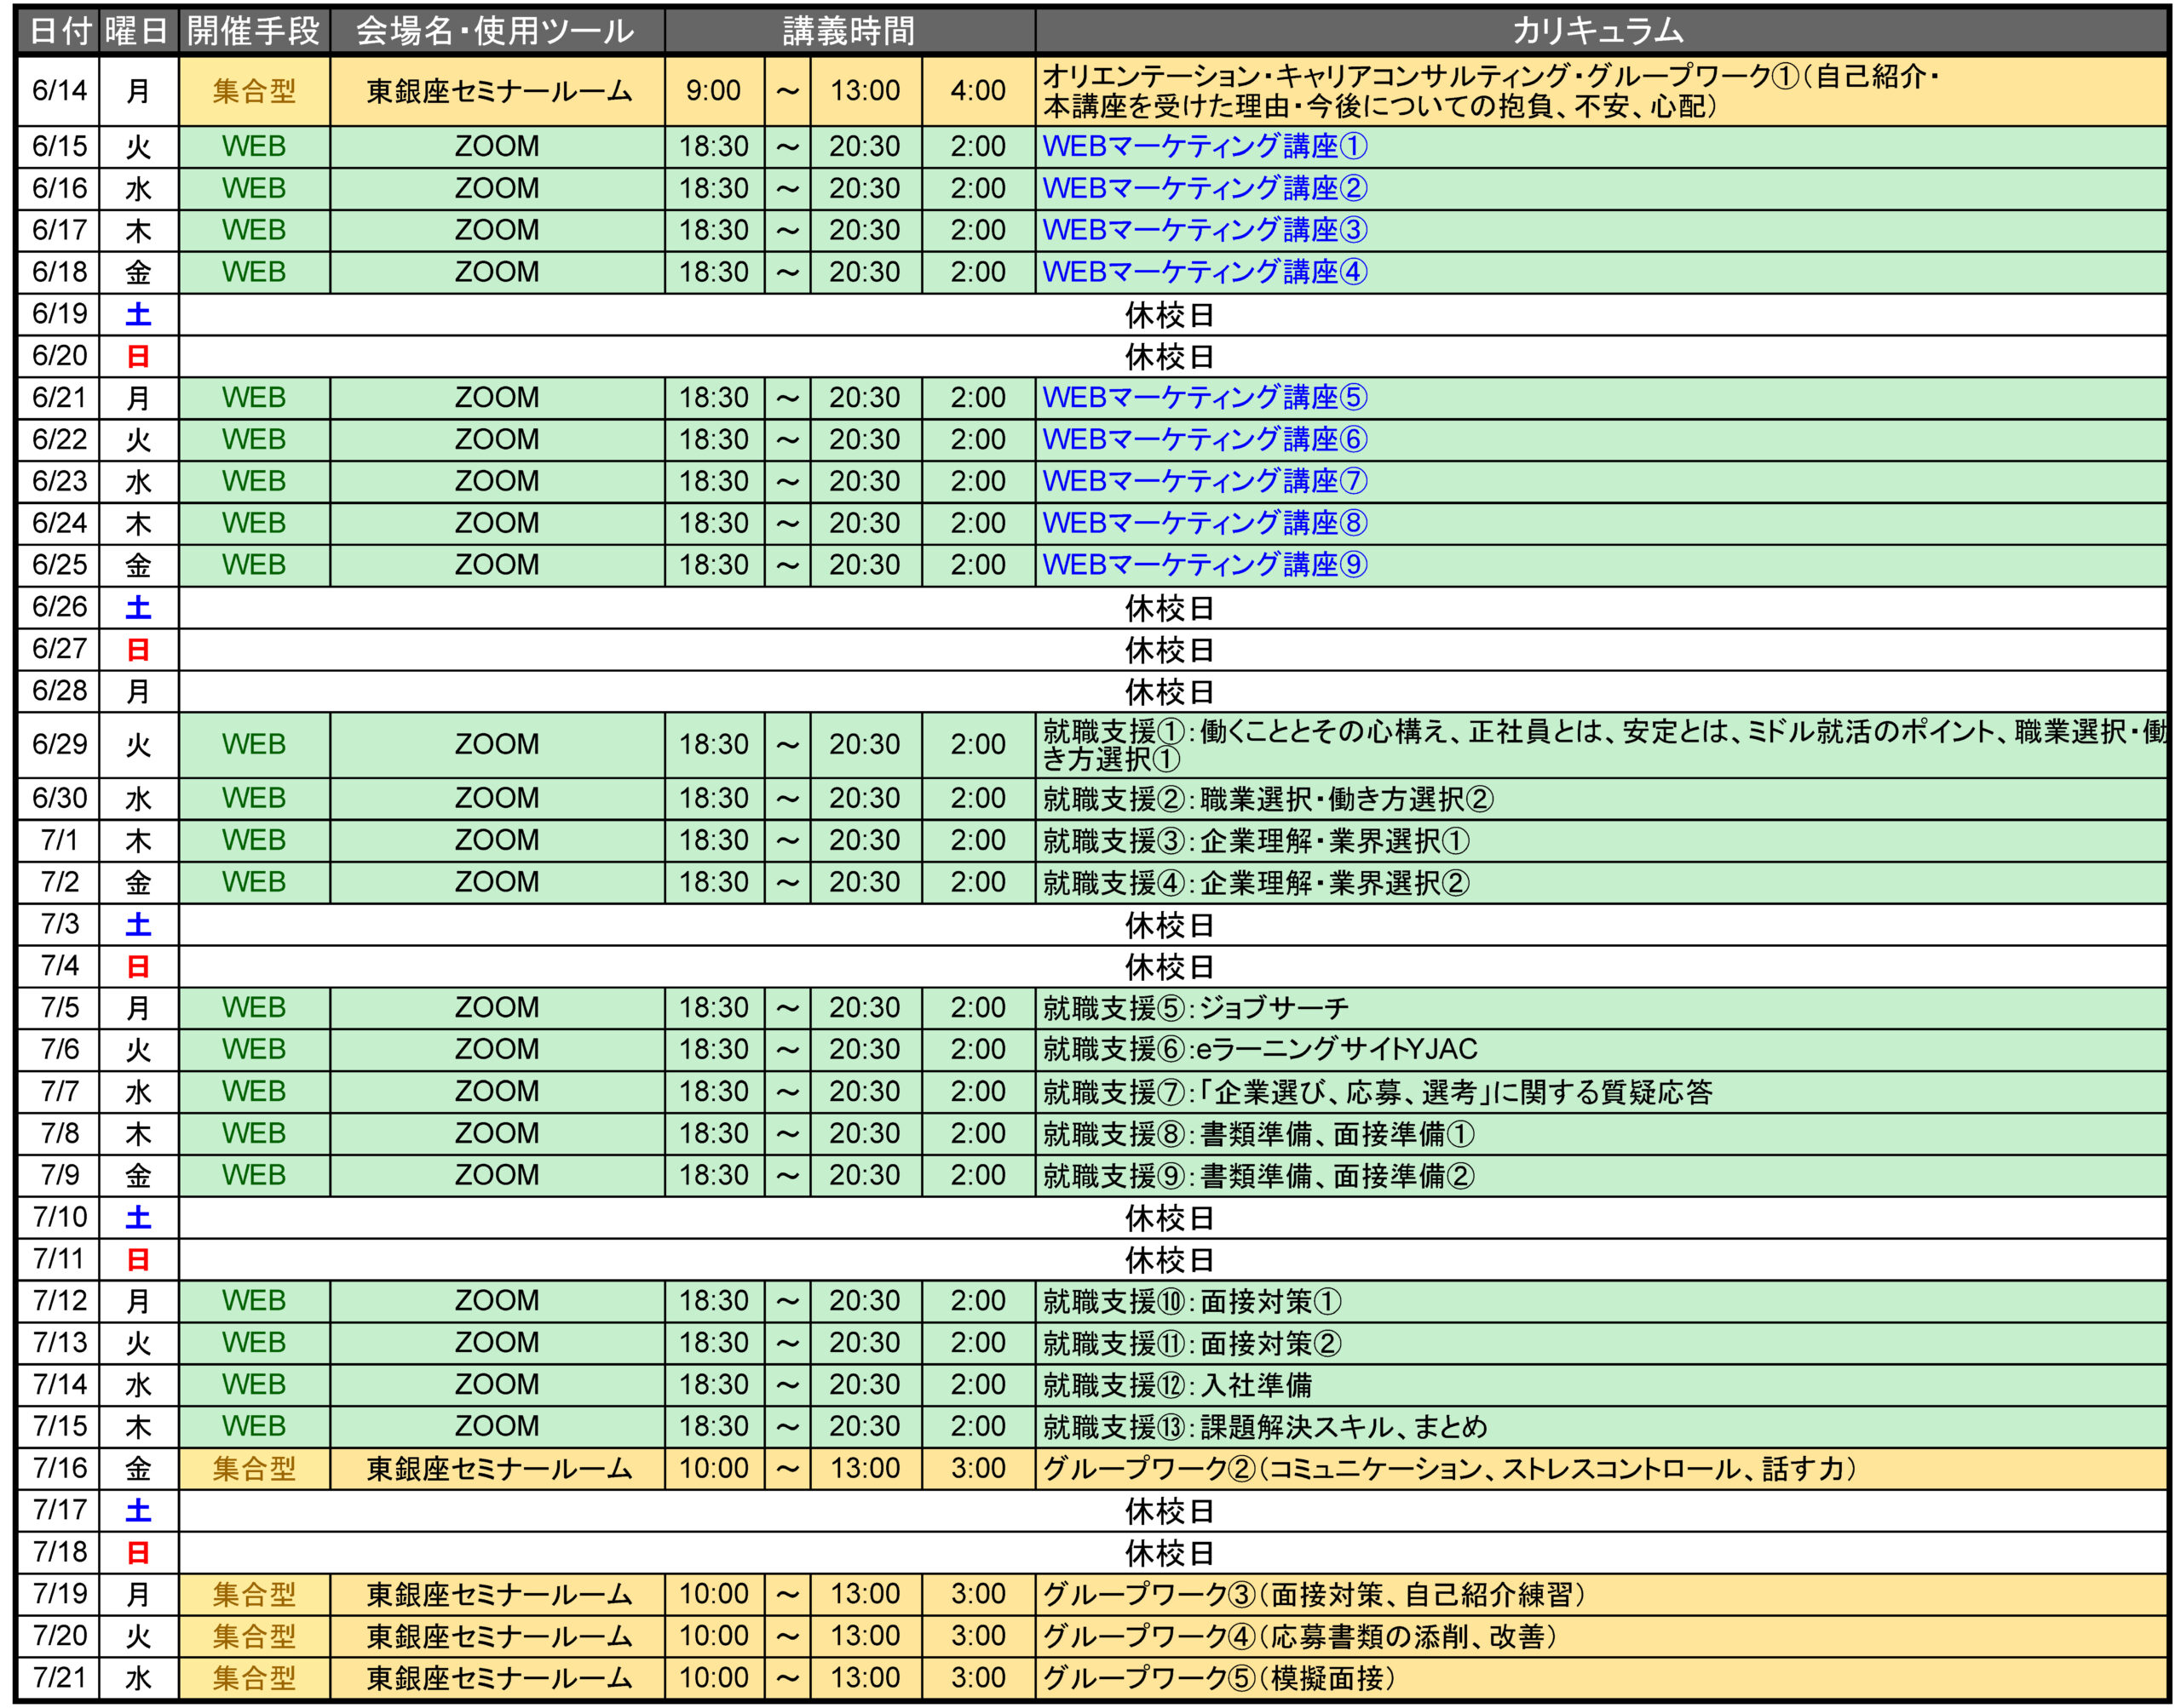Screen dimensions: 2181x1708
Task: Open WEBマーケティング講座⑤ link
Action: tap(1205, 398)
